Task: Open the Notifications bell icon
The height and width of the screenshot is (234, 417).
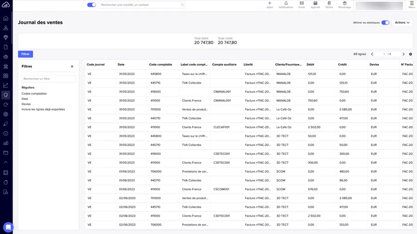Action: point(286,4)
